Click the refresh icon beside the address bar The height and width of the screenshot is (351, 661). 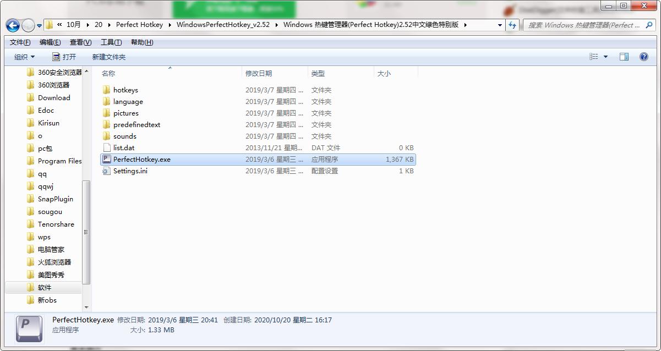[512, 25]
